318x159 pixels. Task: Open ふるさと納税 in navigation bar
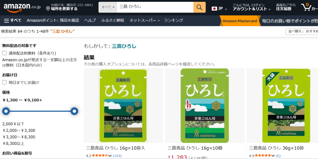[112, 20]
